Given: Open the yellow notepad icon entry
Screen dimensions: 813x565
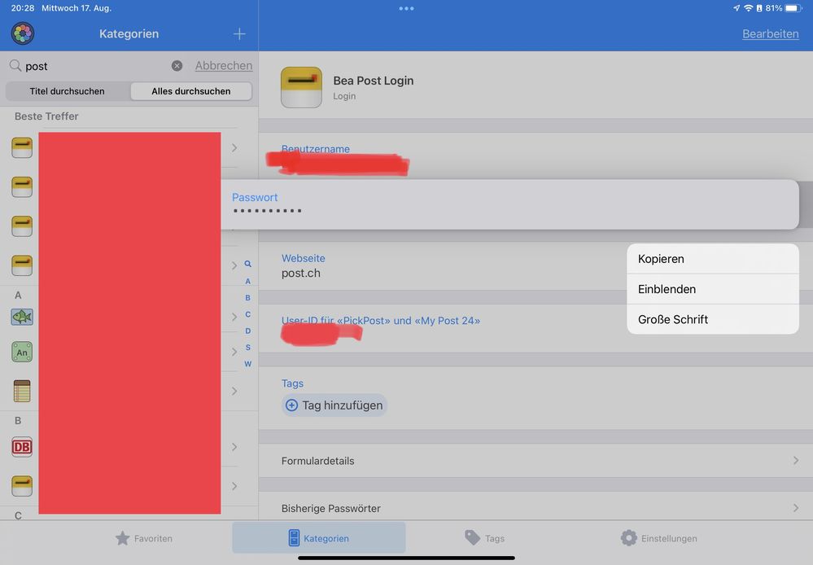Looking at the screenshot, I should click(x=22, y=392).
